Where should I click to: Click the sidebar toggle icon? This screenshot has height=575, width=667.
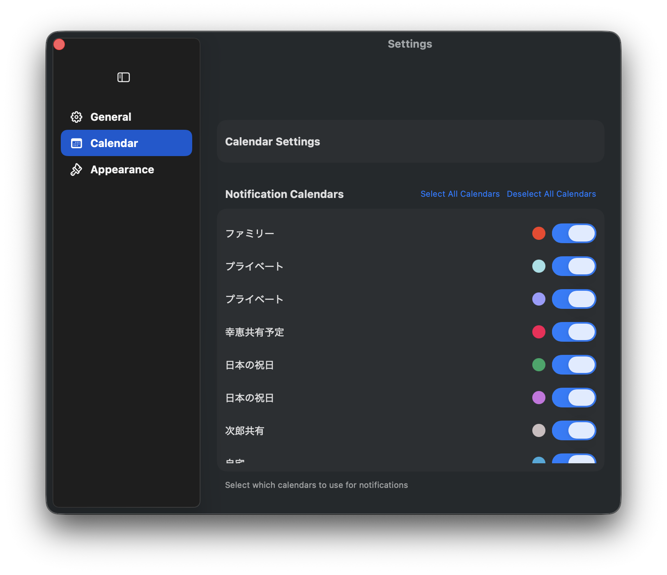tap(123, 77)
